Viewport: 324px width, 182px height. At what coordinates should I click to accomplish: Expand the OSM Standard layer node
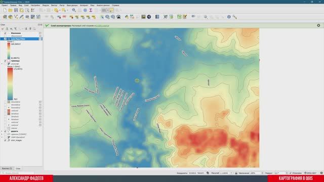tap(2, 137)
